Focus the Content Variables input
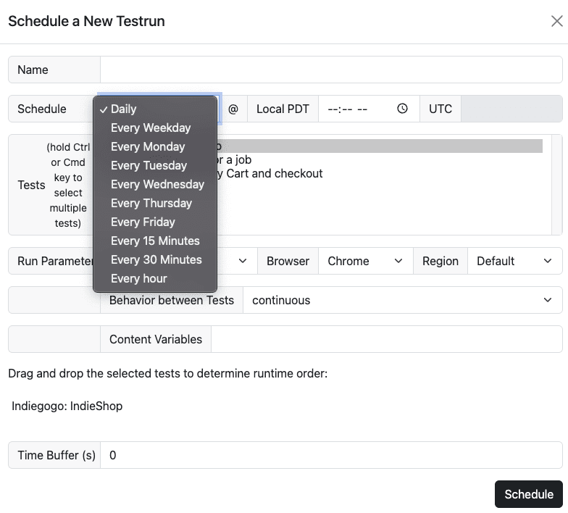568x513 pixels. coord(386,339)
